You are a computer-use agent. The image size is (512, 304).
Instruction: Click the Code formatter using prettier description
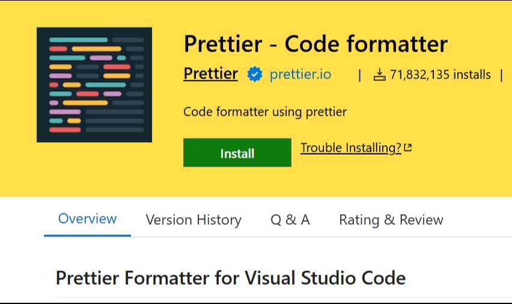(265, 112)
